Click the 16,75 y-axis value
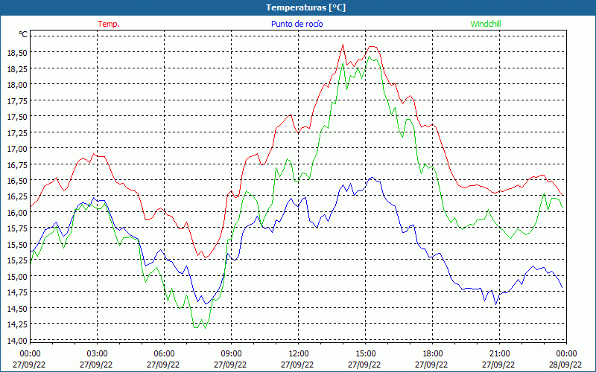The image size is (596, 372). click(17, 164)
